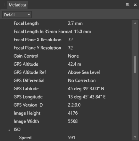This screenshot has height=141, width=139.
Task: Click the Detail dropdown arrow
Action: (29, 15)
